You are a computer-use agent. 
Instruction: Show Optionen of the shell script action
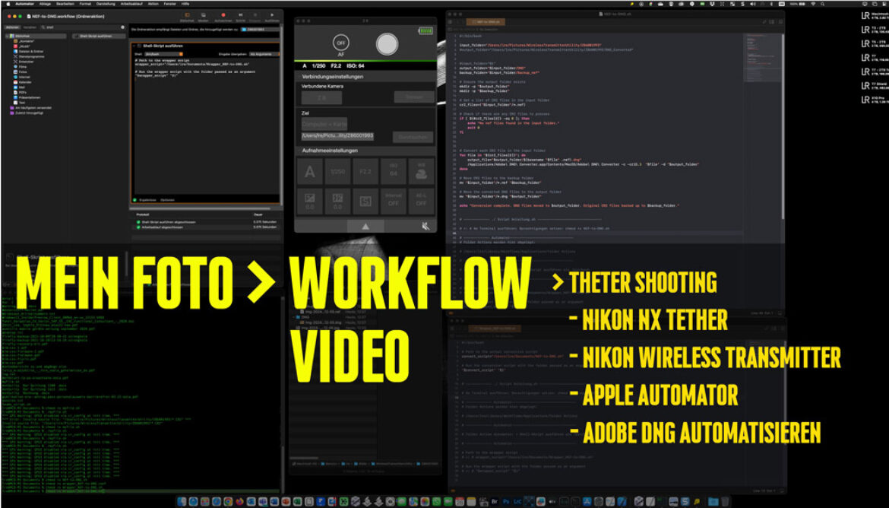point(167,200)
